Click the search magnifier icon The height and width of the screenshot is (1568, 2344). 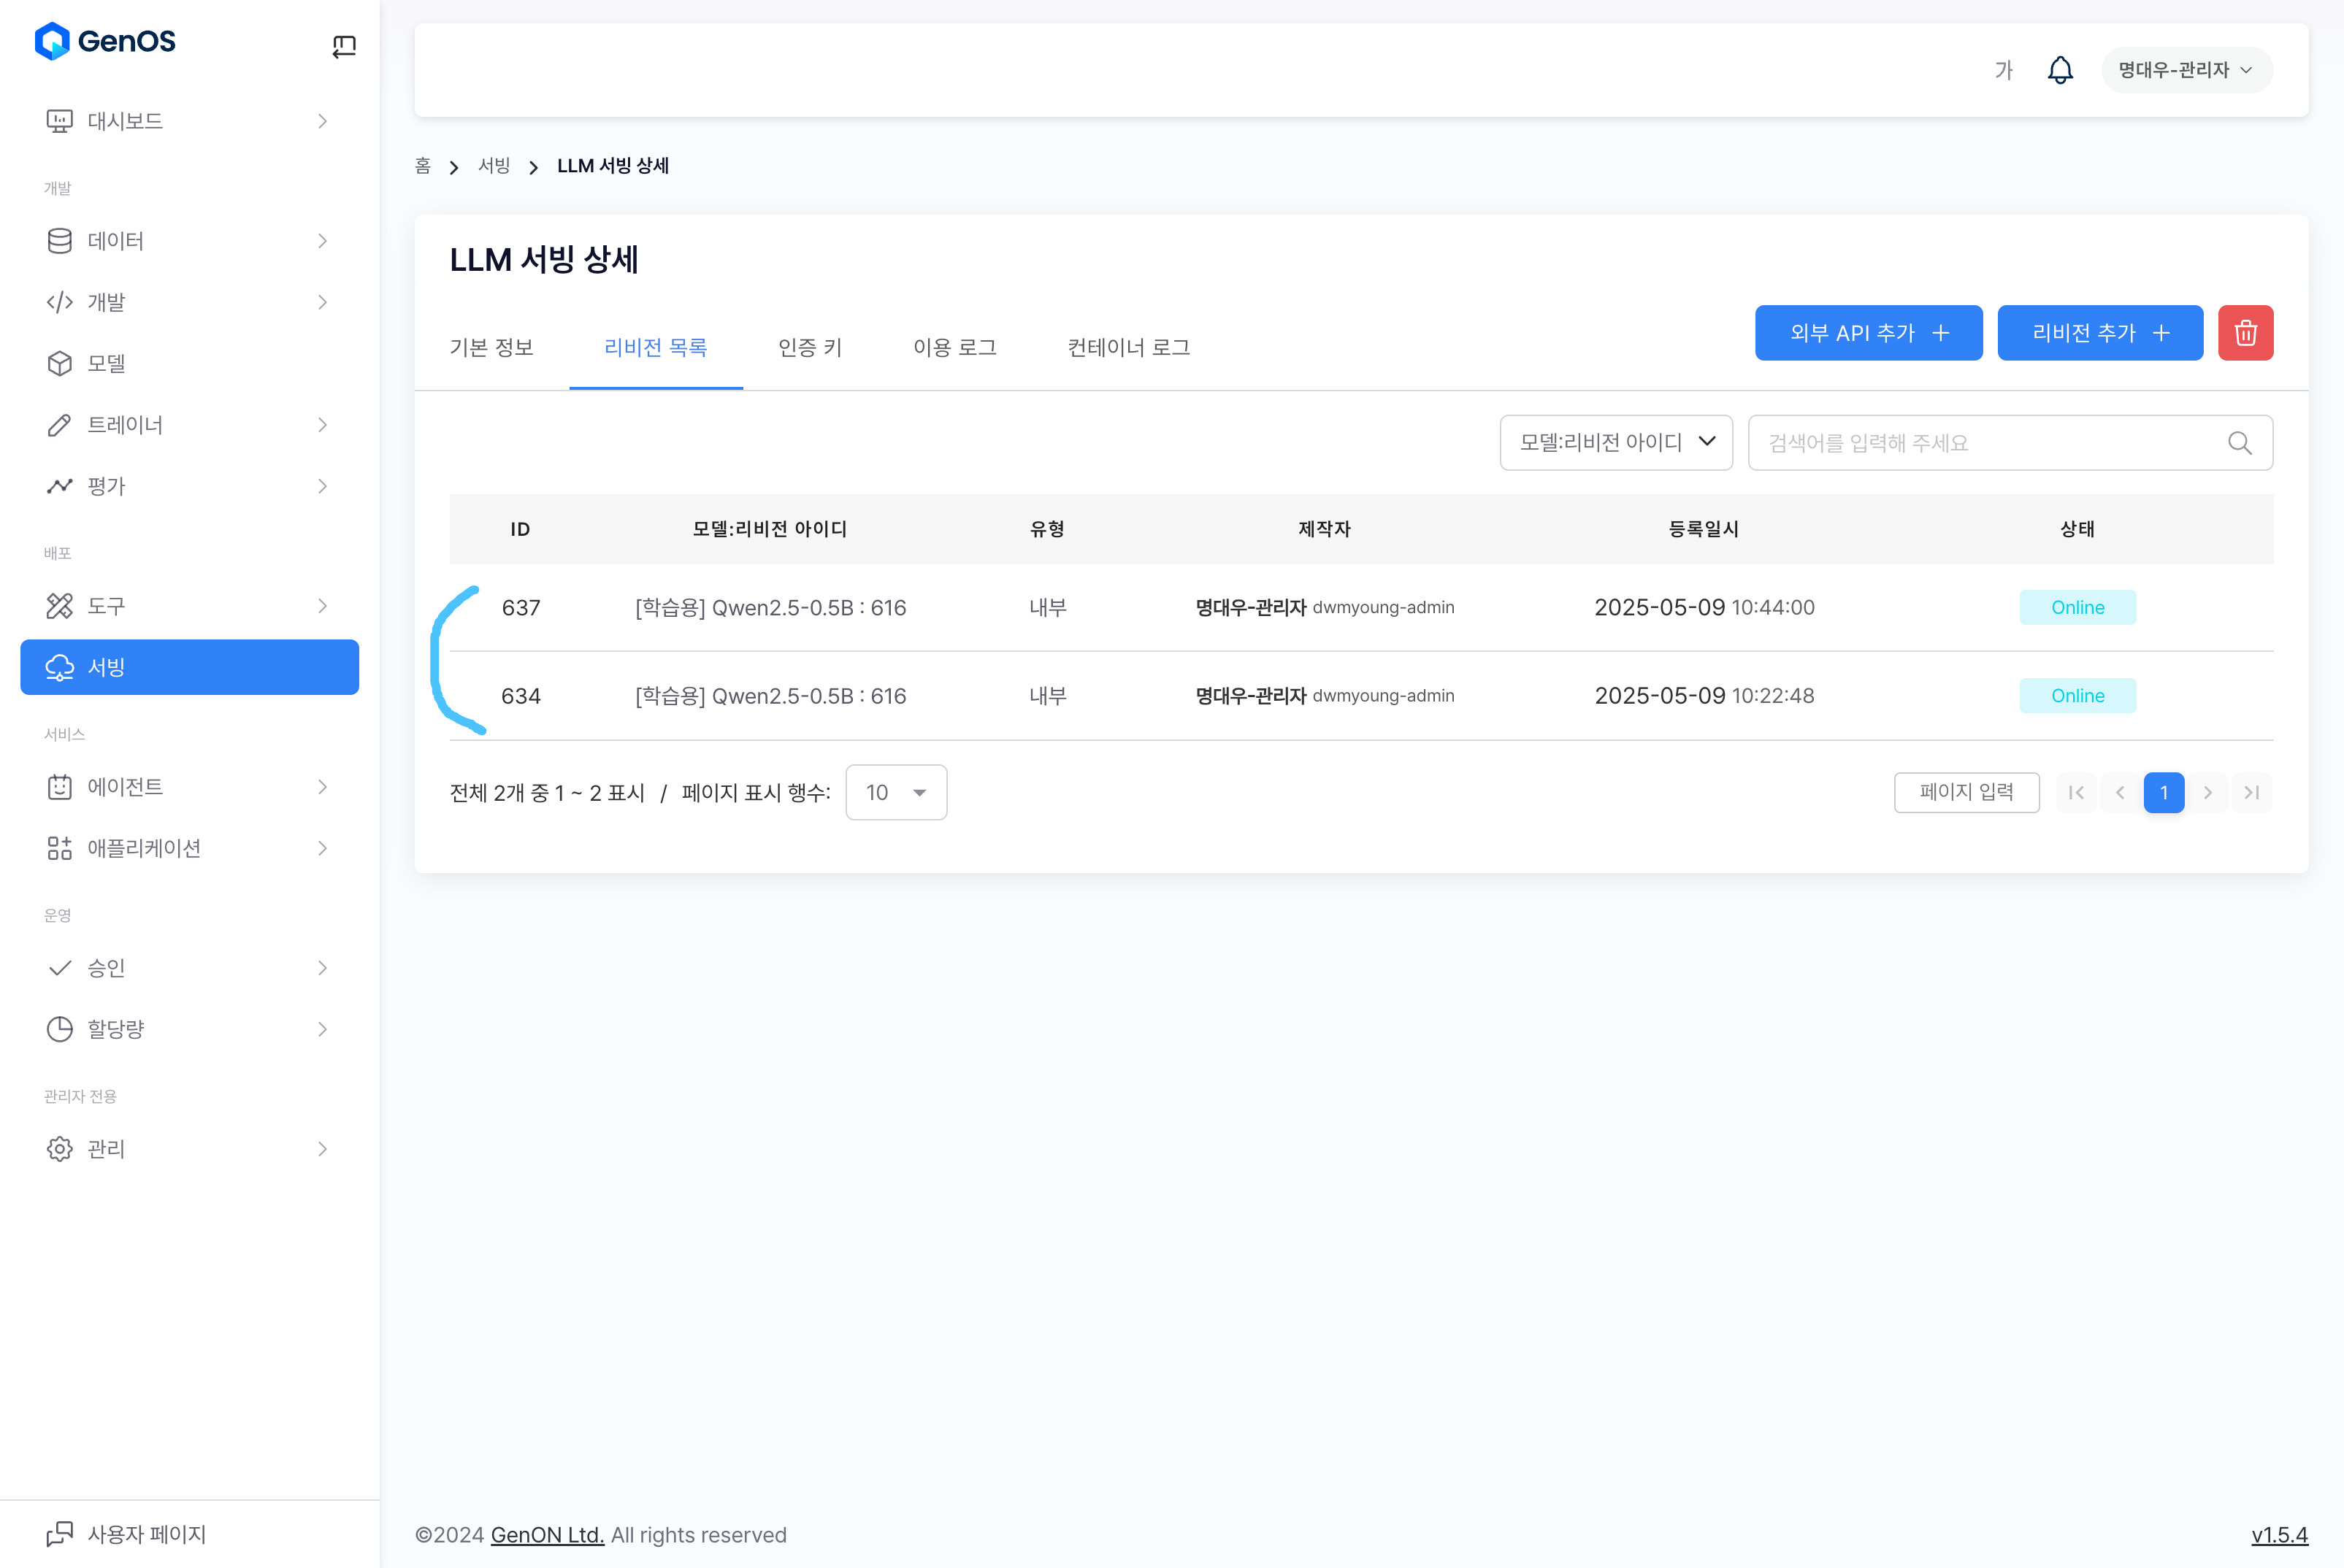2239,443
